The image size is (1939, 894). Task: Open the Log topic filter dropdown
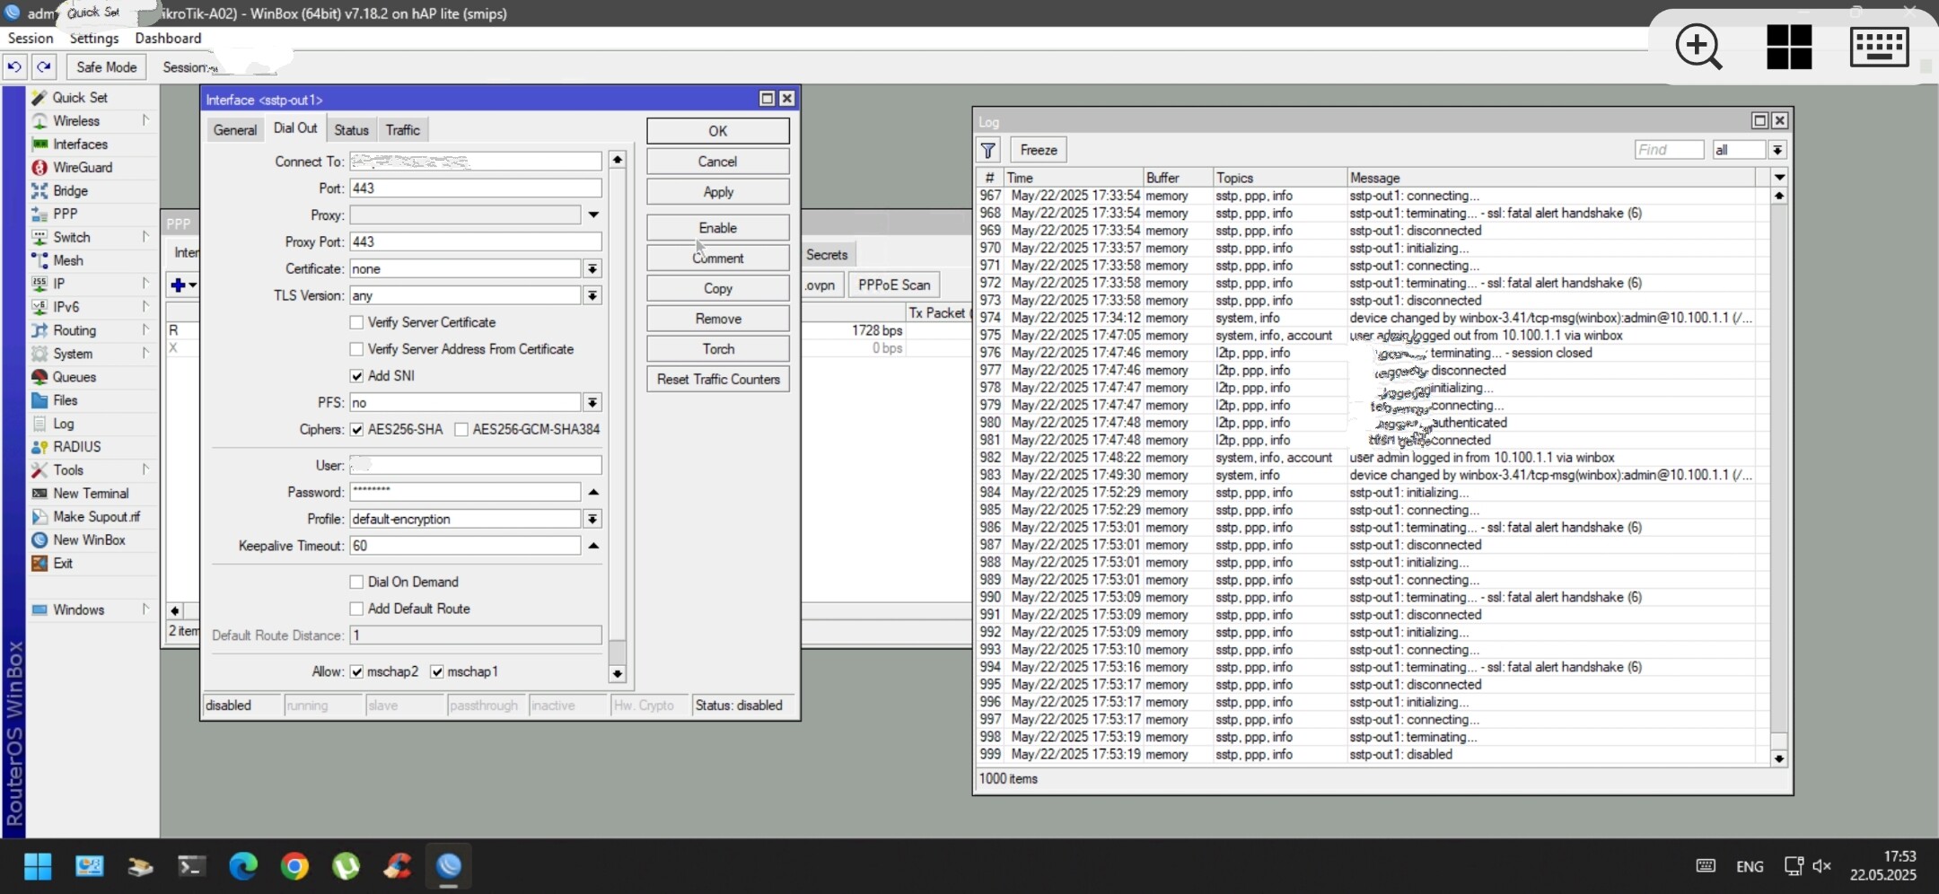(x=1777, y=150)
